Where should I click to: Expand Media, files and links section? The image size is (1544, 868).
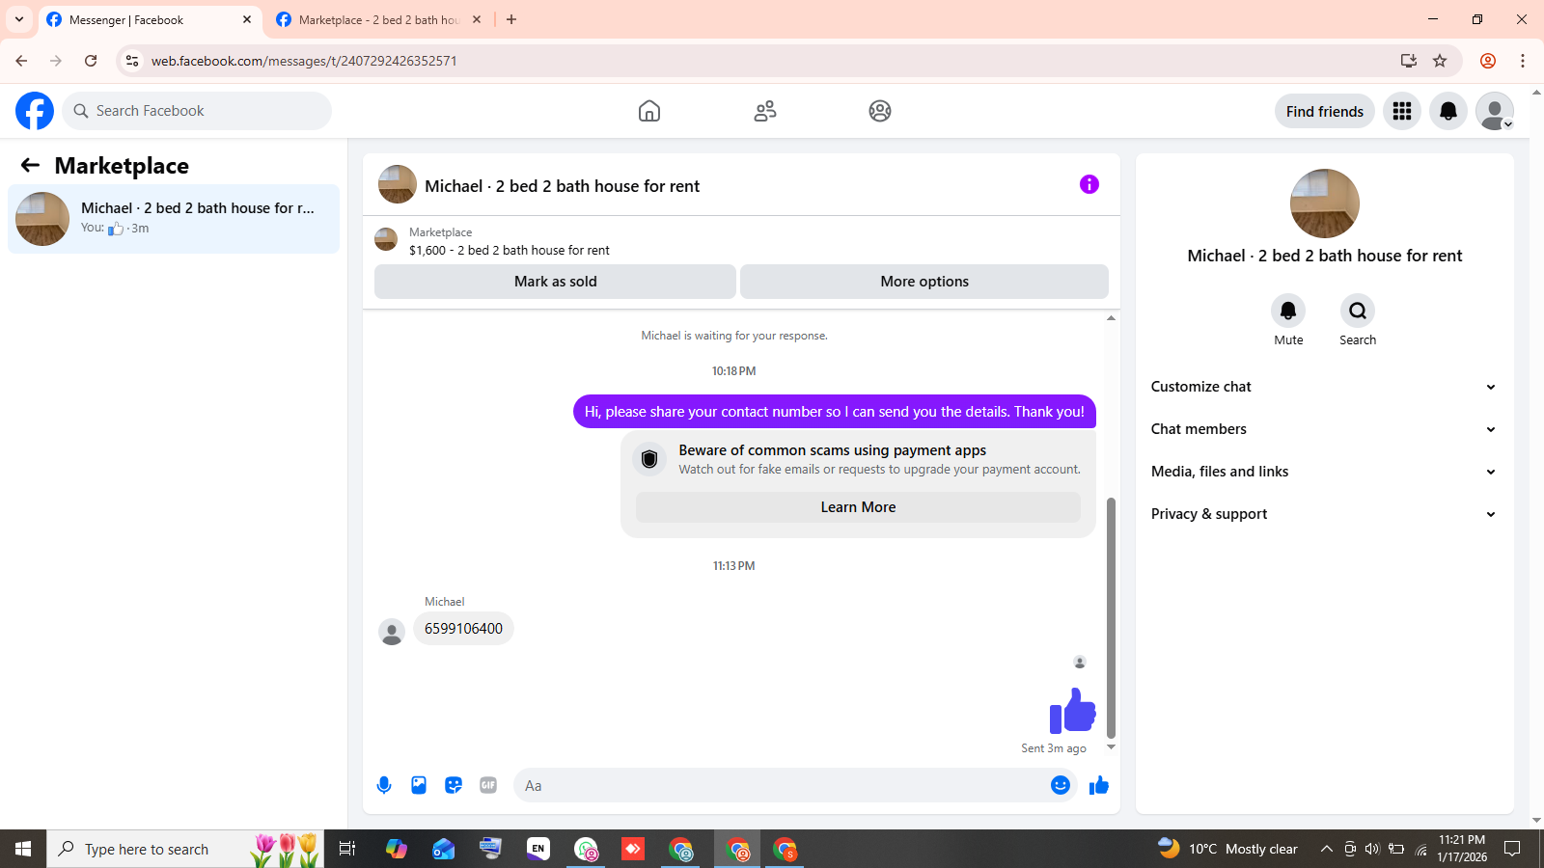[1324, 472]
